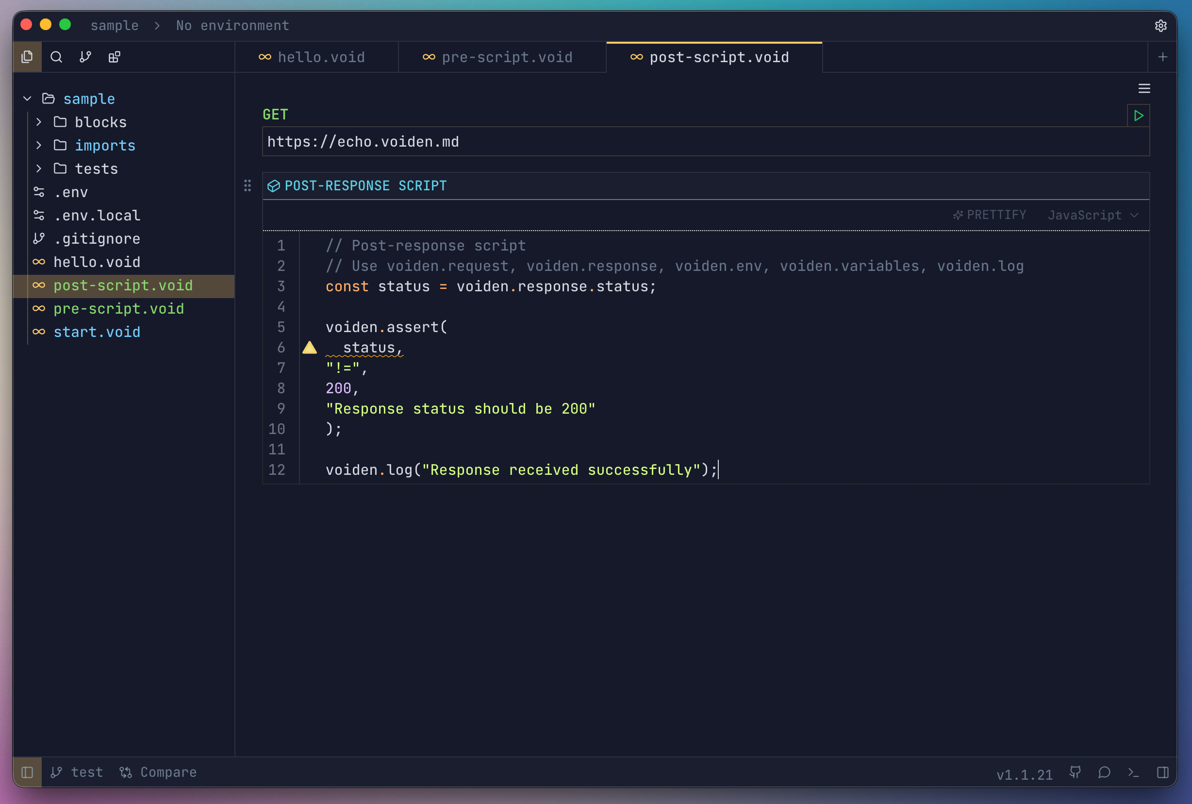Click the GitHub icon in status bar

point(1075,773)
